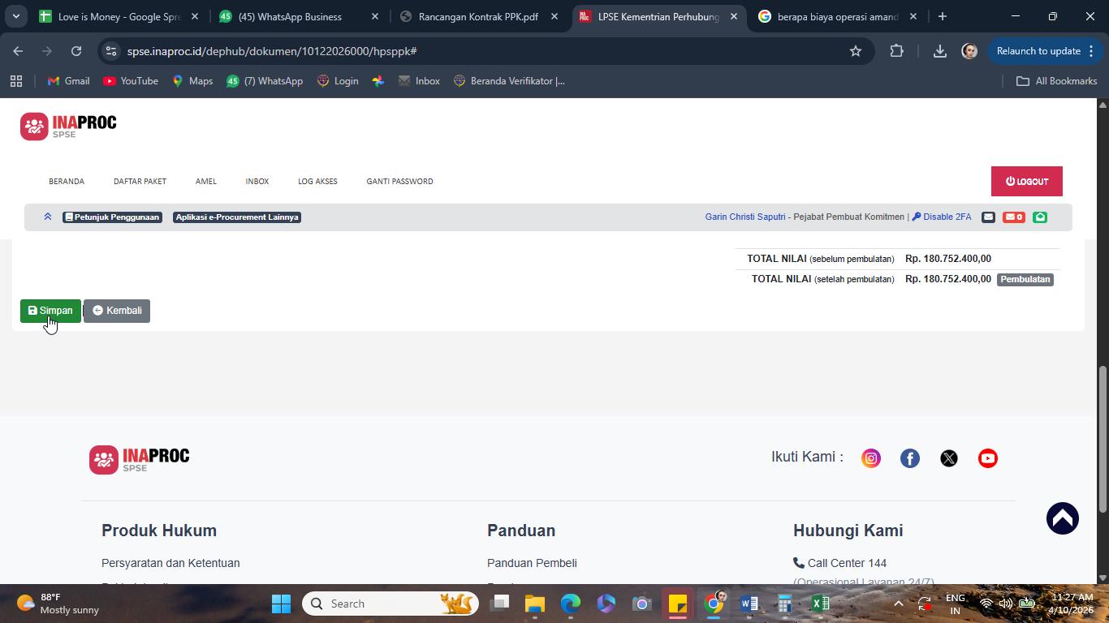Click the INAPROC SPSE header logo
The width and height of the screenshot is (1109, 623).
point(68,126)
